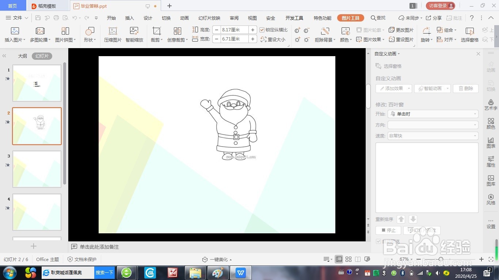Switch to the Animation ribbon tab
Viewport: 499px width, 280px height.
[184, 18]
